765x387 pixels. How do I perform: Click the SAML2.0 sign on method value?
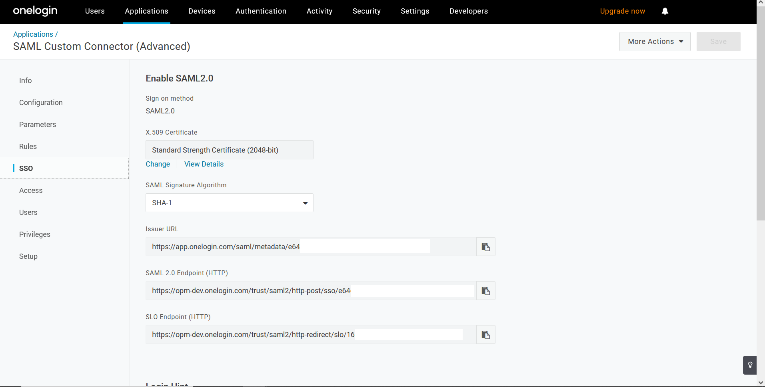160,111
